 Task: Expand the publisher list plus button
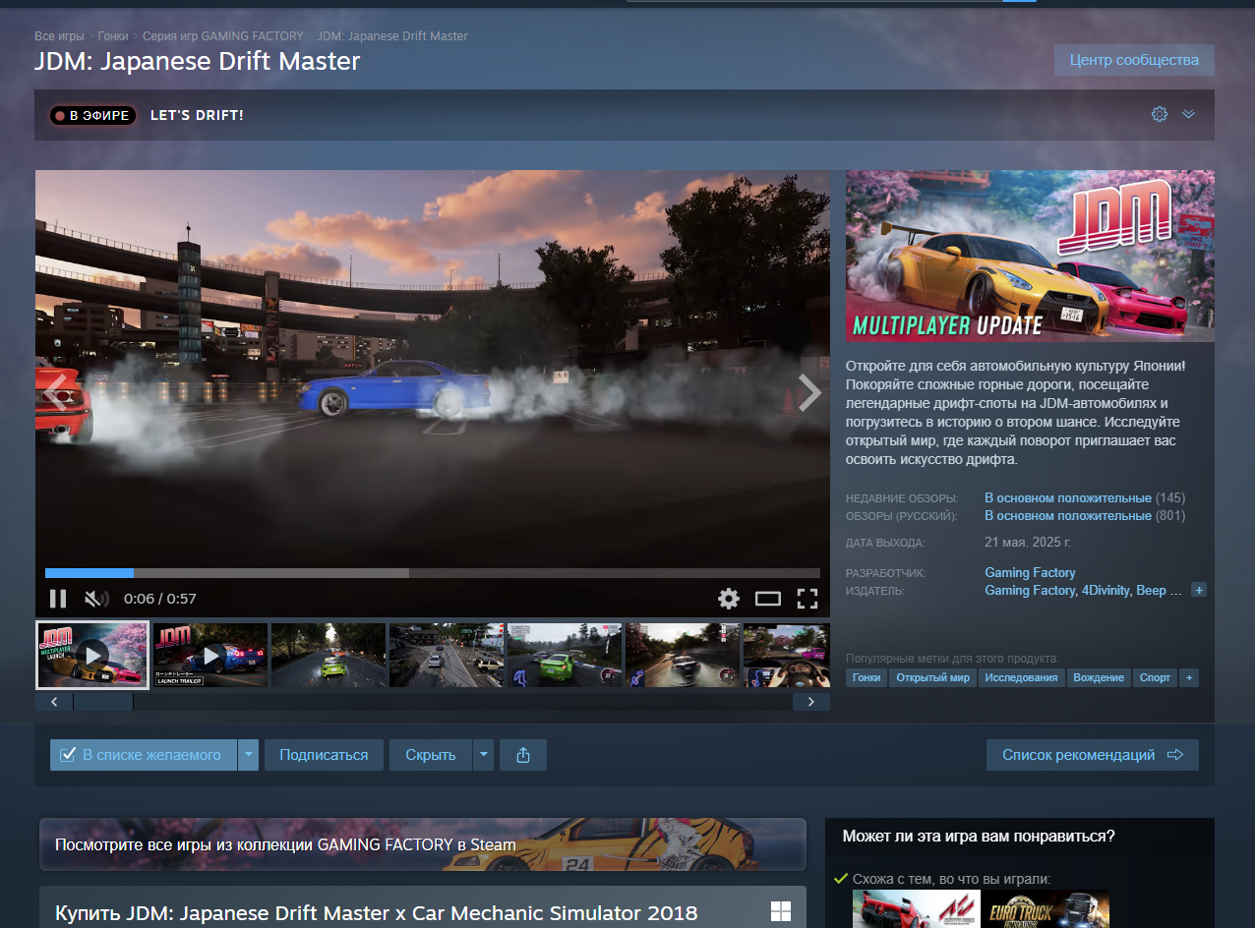(x=1198, y=590)
